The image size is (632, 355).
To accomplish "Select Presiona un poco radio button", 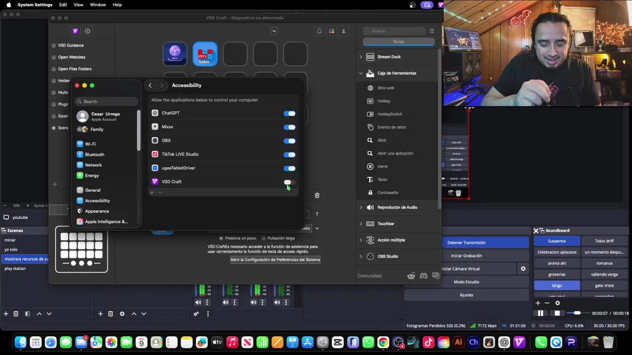I will 221,238.
